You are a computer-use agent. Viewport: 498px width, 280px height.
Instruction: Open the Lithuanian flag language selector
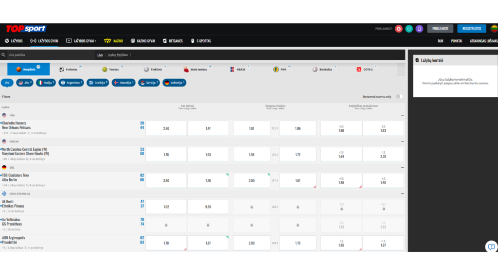pyautogui.click(x=494, y=29)
